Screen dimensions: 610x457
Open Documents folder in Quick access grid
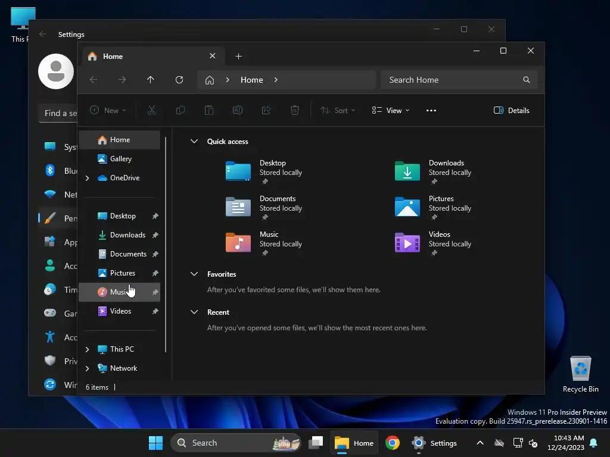(238, 206)
